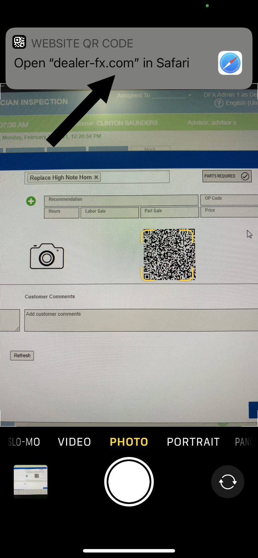
Task: Open the last photo thumbnail
Action: pos(31,481)
